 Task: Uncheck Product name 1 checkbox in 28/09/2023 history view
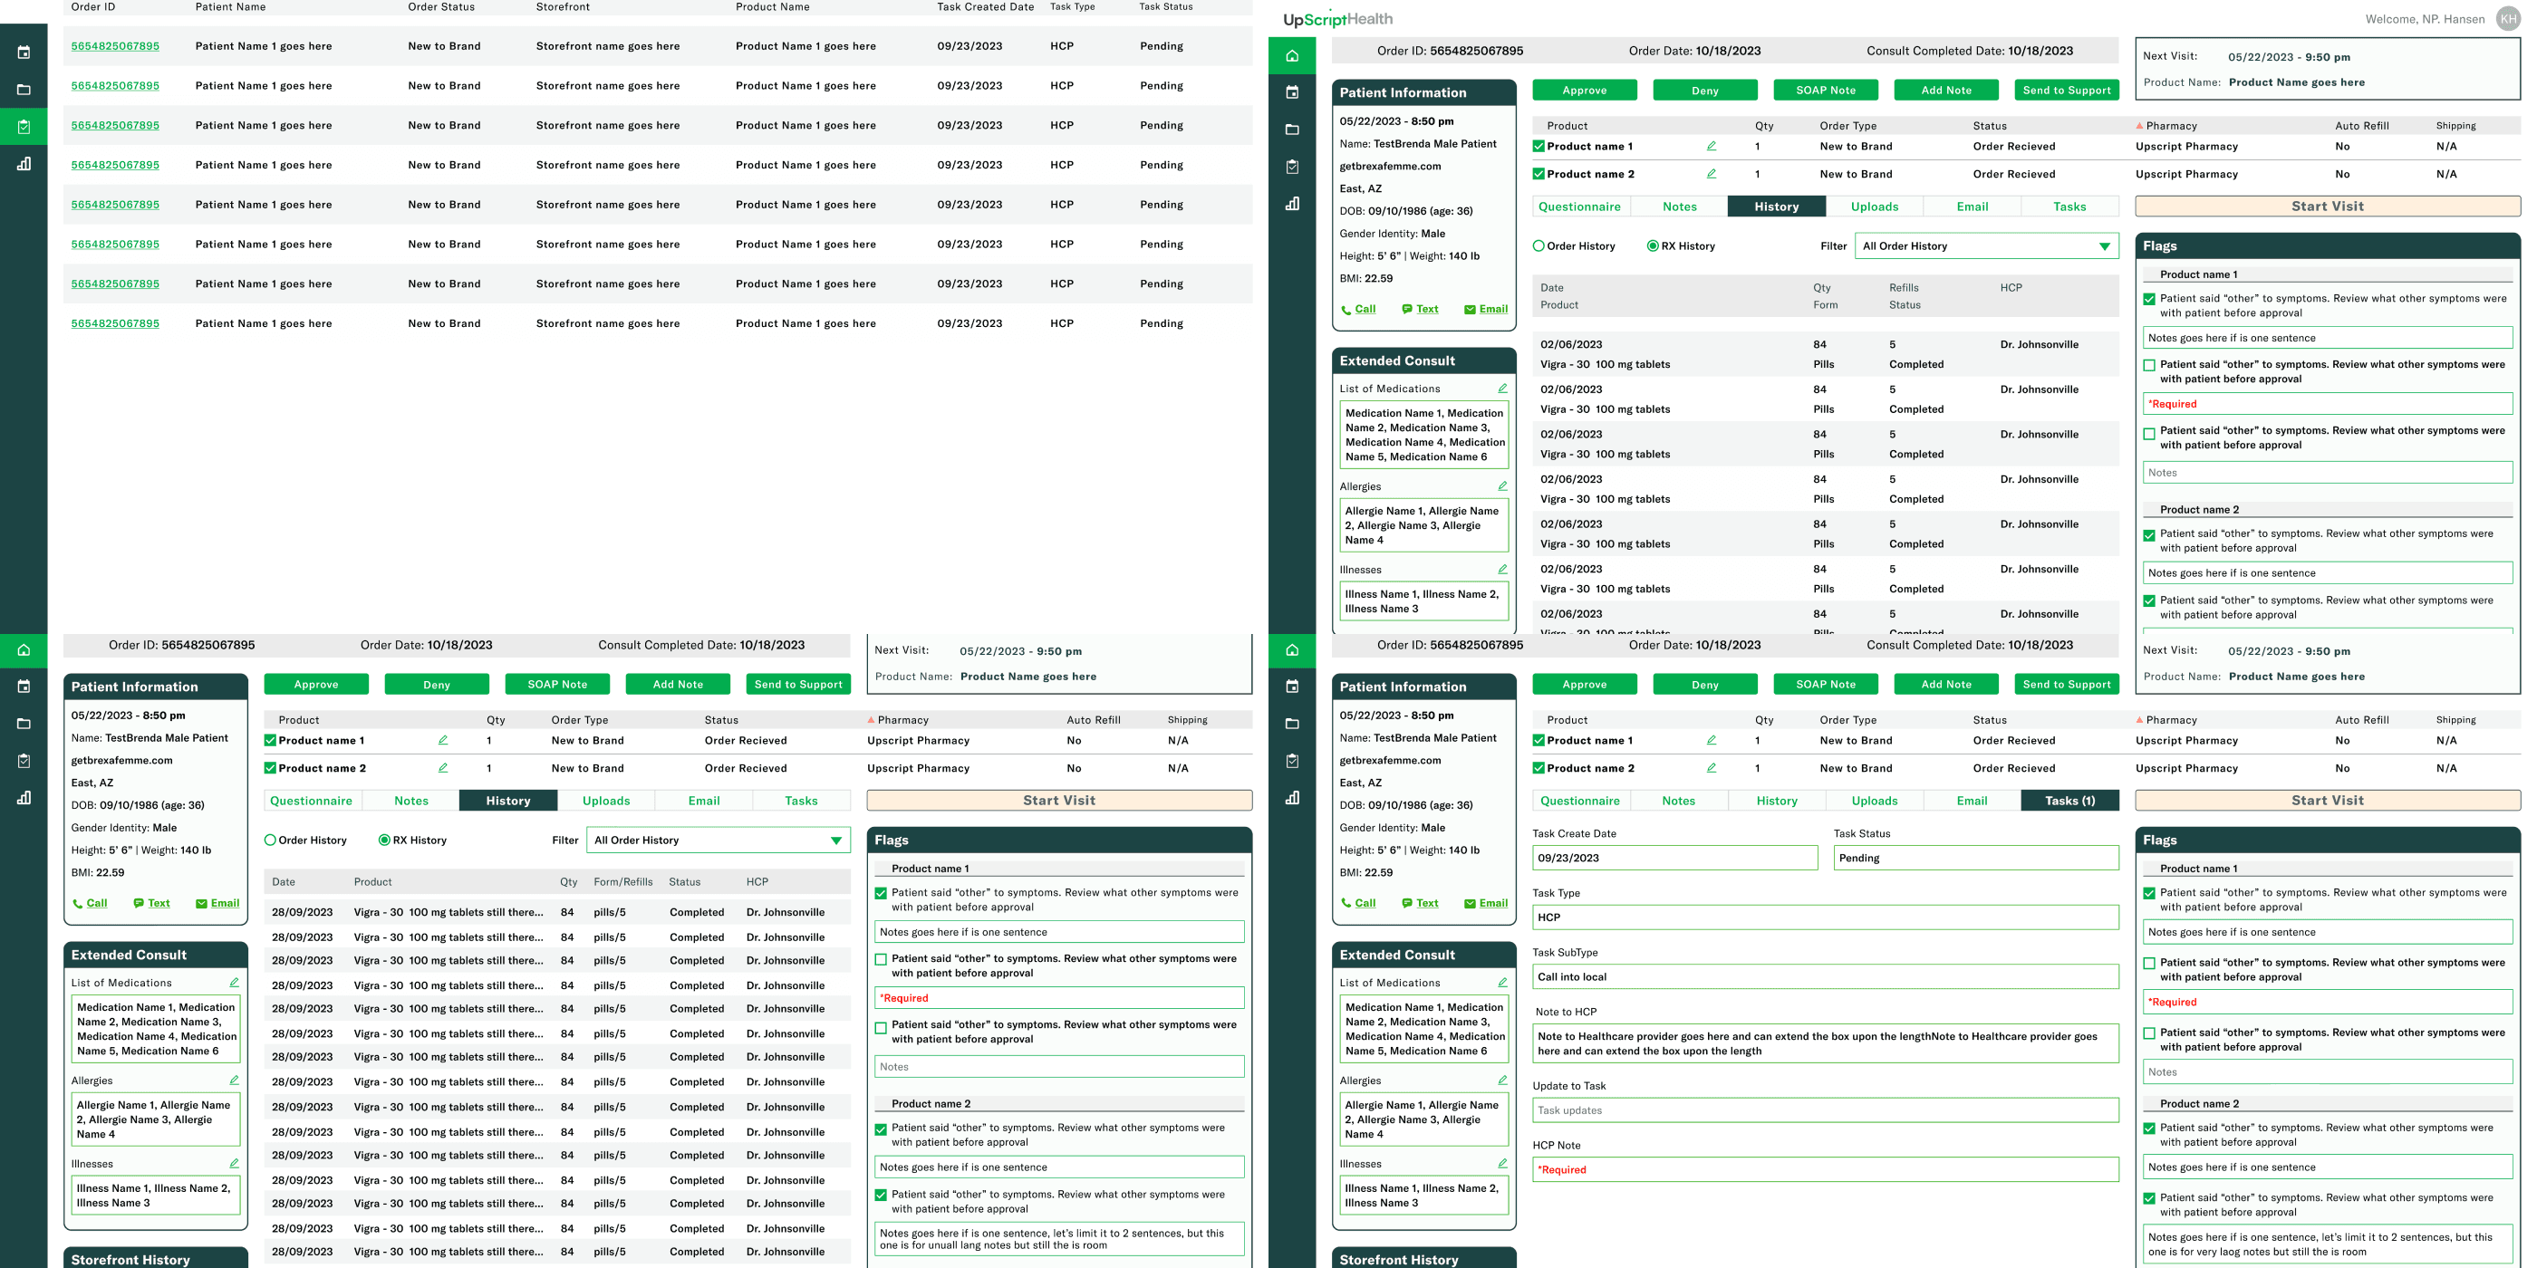pyautogui.click(x=270, y=740)
